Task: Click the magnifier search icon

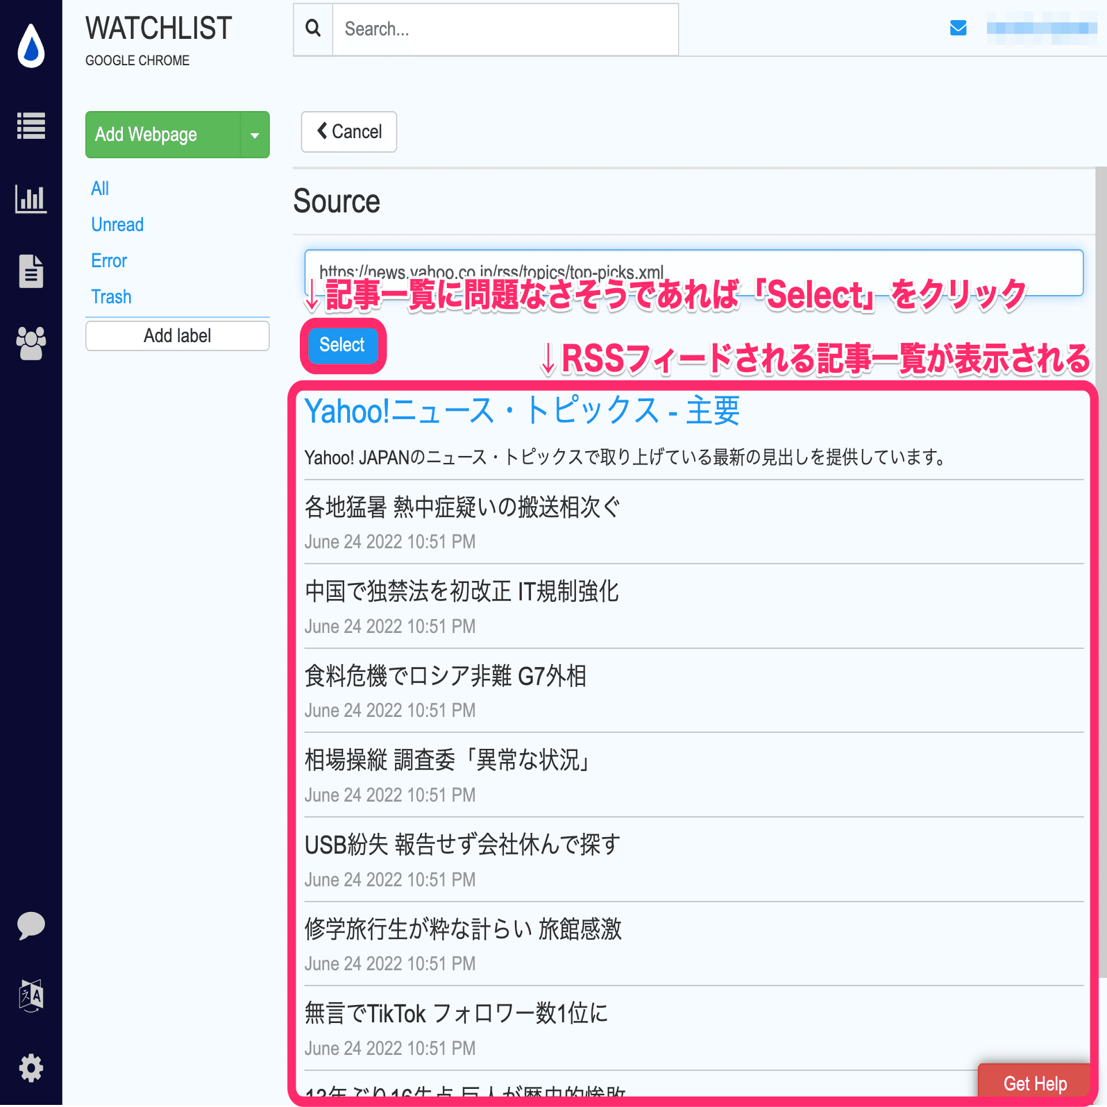Action: [313, 28]
